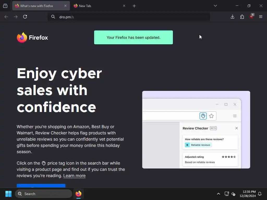Open the clock showing 12:35 PM
267x200 pixels.
click(x=248, y=194)
